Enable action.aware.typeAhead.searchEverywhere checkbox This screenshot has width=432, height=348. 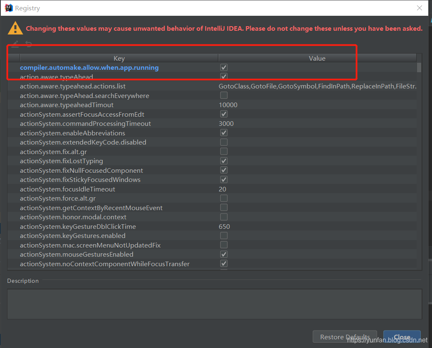click(x=224, y=96)
